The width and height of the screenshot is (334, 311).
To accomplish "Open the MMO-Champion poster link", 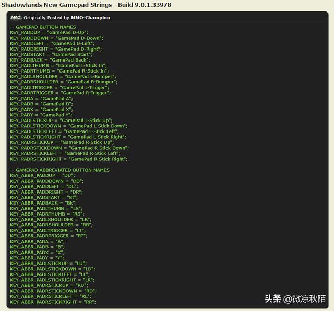I will [90, 18].
